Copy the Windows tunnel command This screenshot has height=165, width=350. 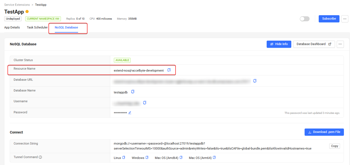[x=147, y=158]
